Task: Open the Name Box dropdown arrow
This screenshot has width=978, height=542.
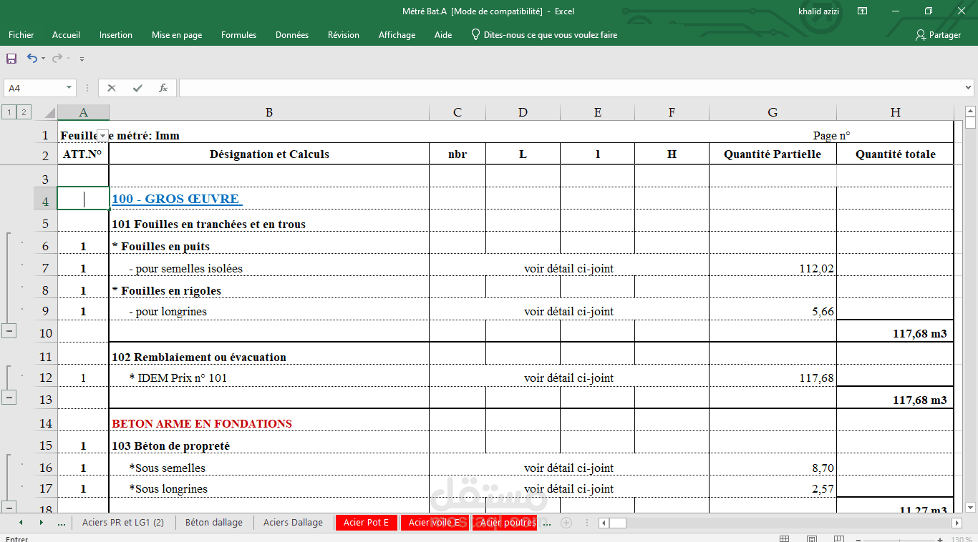Action: (x=69, y=88)
